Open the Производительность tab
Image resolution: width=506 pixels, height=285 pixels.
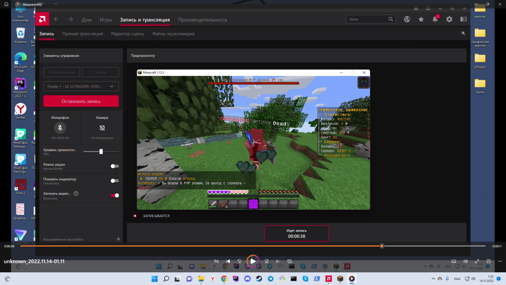click(x=203, y=20)
